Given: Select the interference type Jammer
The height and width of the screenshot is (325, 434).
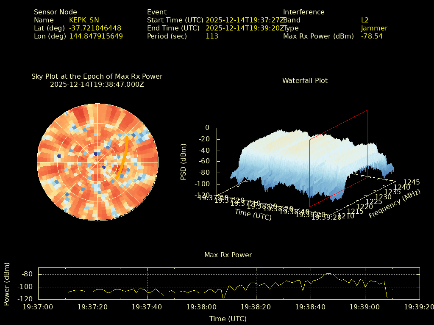Looking at the screenshot, I should click(x=374, y=28).
